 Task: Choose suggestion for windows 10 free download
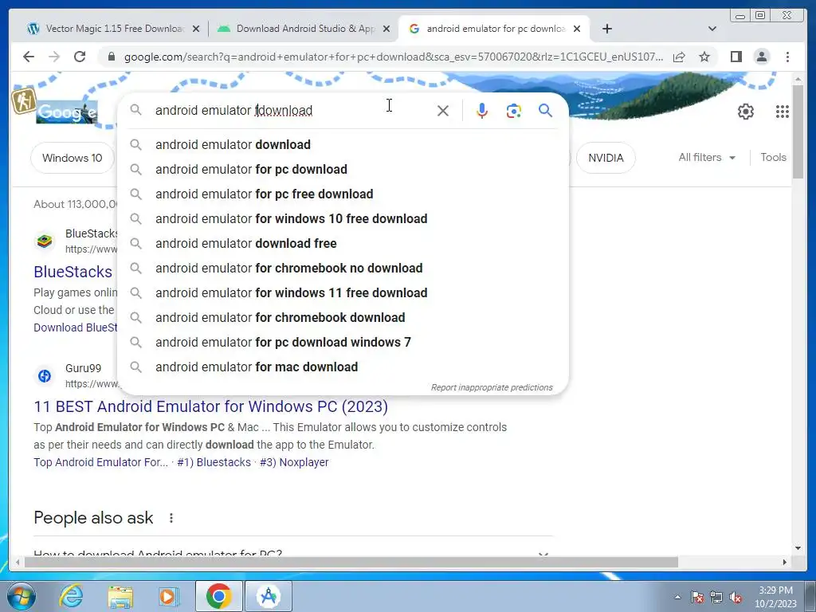pyautogui.click(x=343, y=218)
